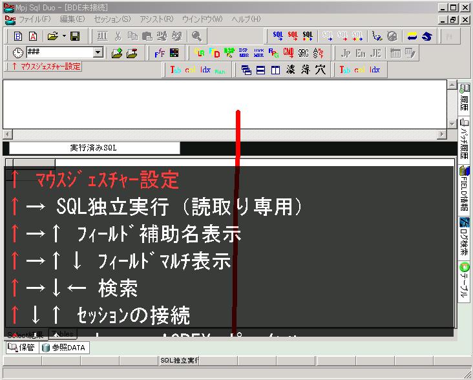Click the CLR toolbar icon

click(200, 53)
